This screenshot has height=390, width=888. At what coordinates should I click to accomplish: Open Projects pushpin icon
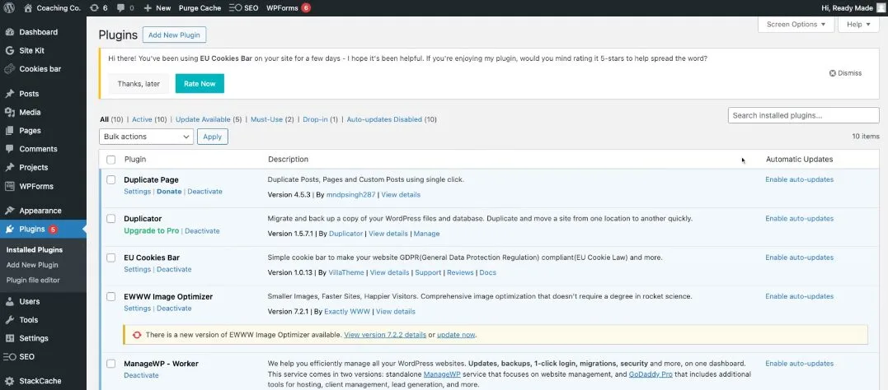[x=9, y=167]
